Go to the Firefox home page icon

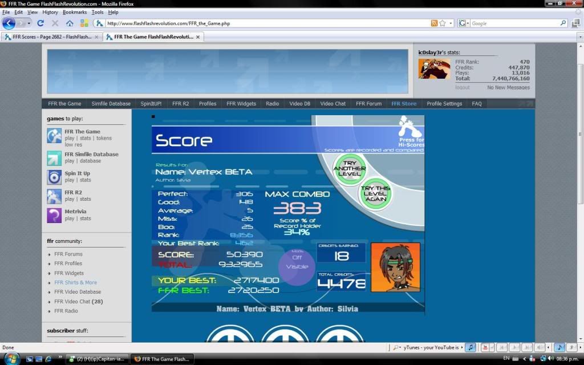[x=70, y=23]
